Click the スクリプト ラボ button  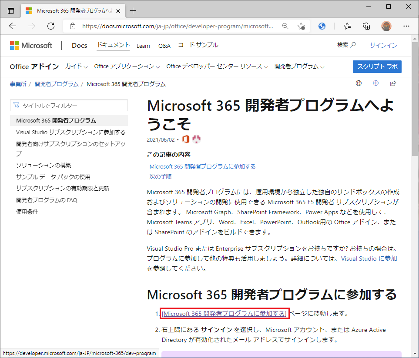point(377,66)
